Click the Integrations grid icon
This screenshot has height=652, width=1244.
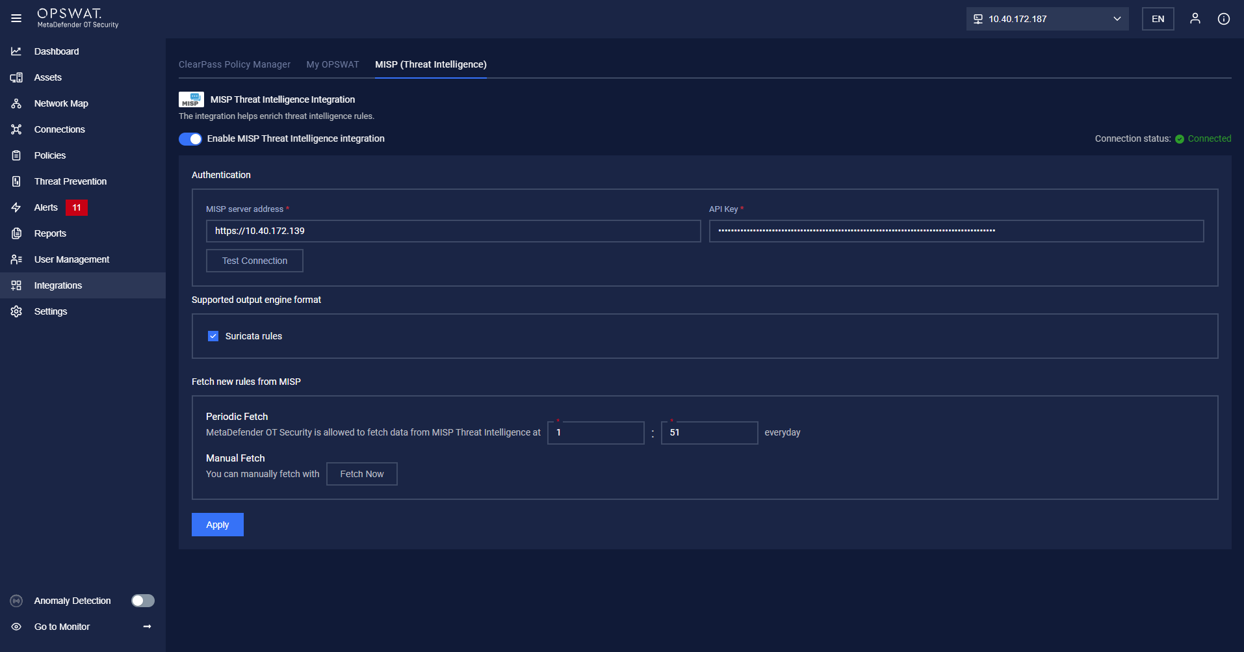tap(16, 285)
